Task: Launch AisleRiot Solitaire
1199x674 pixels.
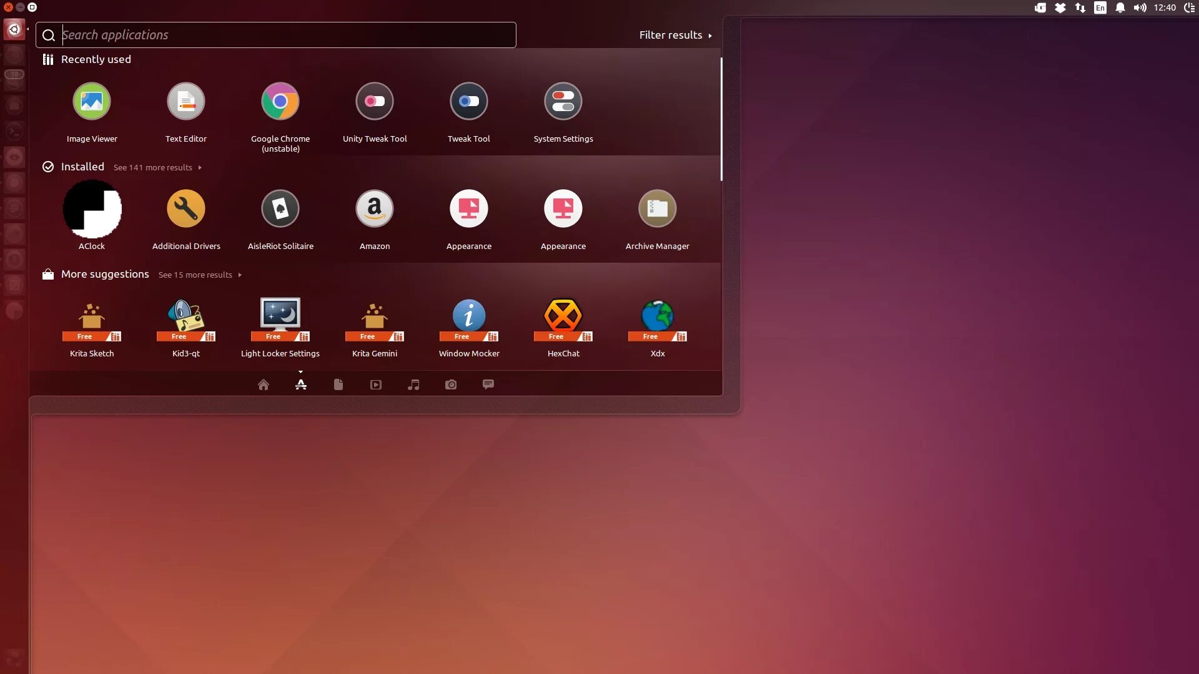Action: pyautogui.click(x=280, y=209)
